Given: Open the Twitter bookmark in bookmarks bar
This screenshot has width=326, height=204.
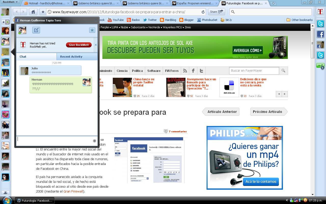Looking at the screenshot, I should (150, 20).
